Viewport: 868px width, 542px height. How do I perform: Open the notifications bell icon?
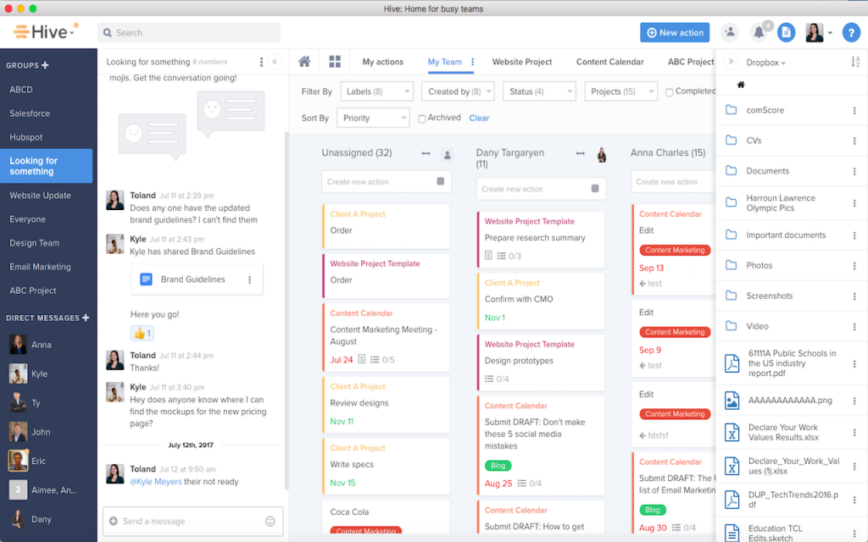click(759, 33)
